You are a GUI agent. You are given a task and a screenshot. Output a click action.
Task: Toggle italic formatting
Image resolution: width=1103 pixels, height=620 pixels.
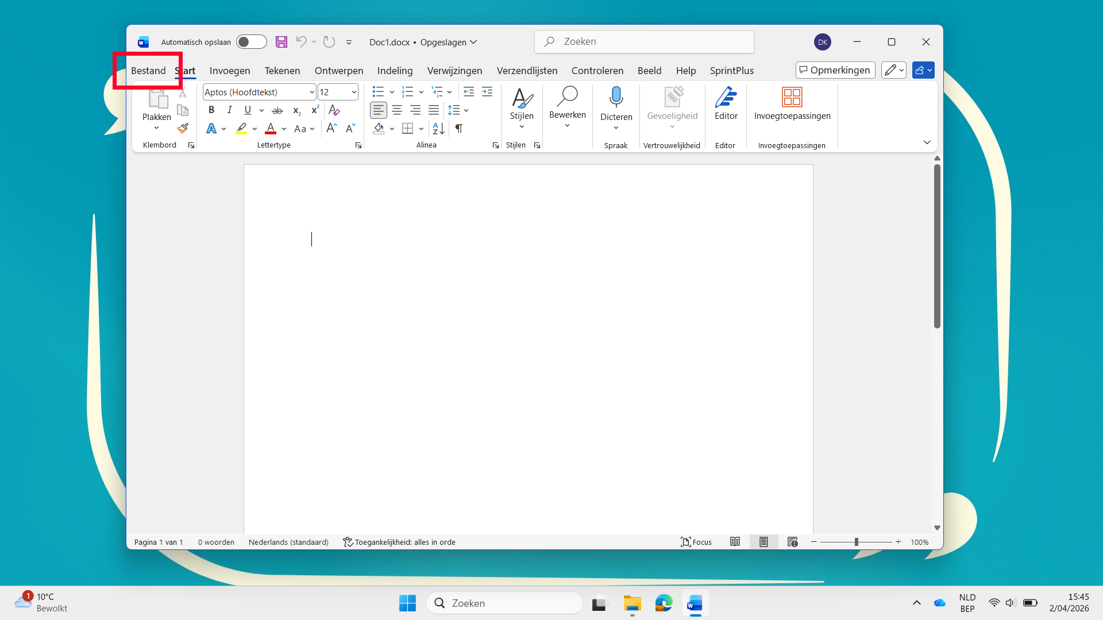230,110
